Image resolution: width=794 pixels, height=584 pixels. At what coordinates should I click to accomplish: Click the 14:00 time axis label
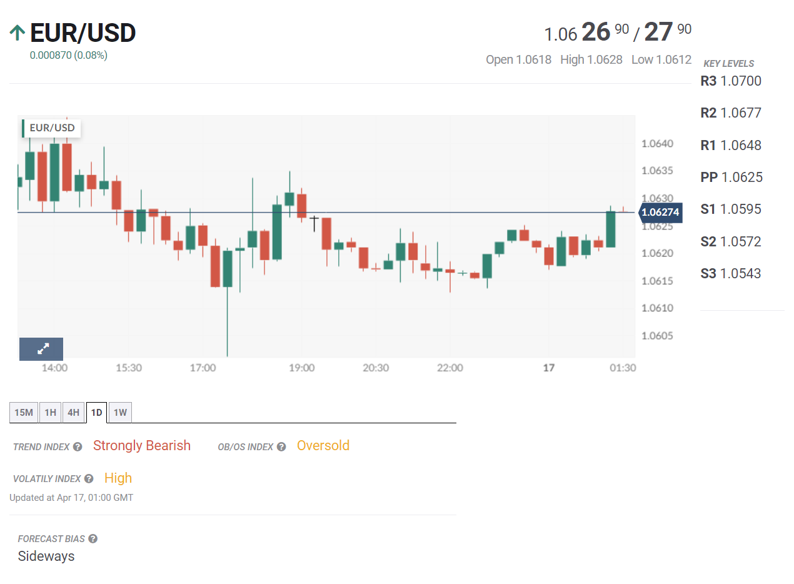click(x=54, y=368)
